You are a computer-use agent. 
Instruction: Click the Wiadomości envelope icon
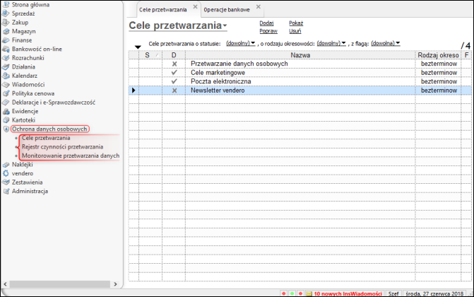tap(6, 84)
